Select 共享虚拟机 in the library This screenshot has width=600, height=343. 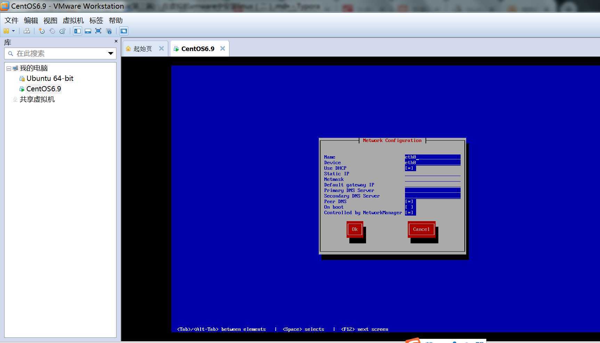[37, 99]
